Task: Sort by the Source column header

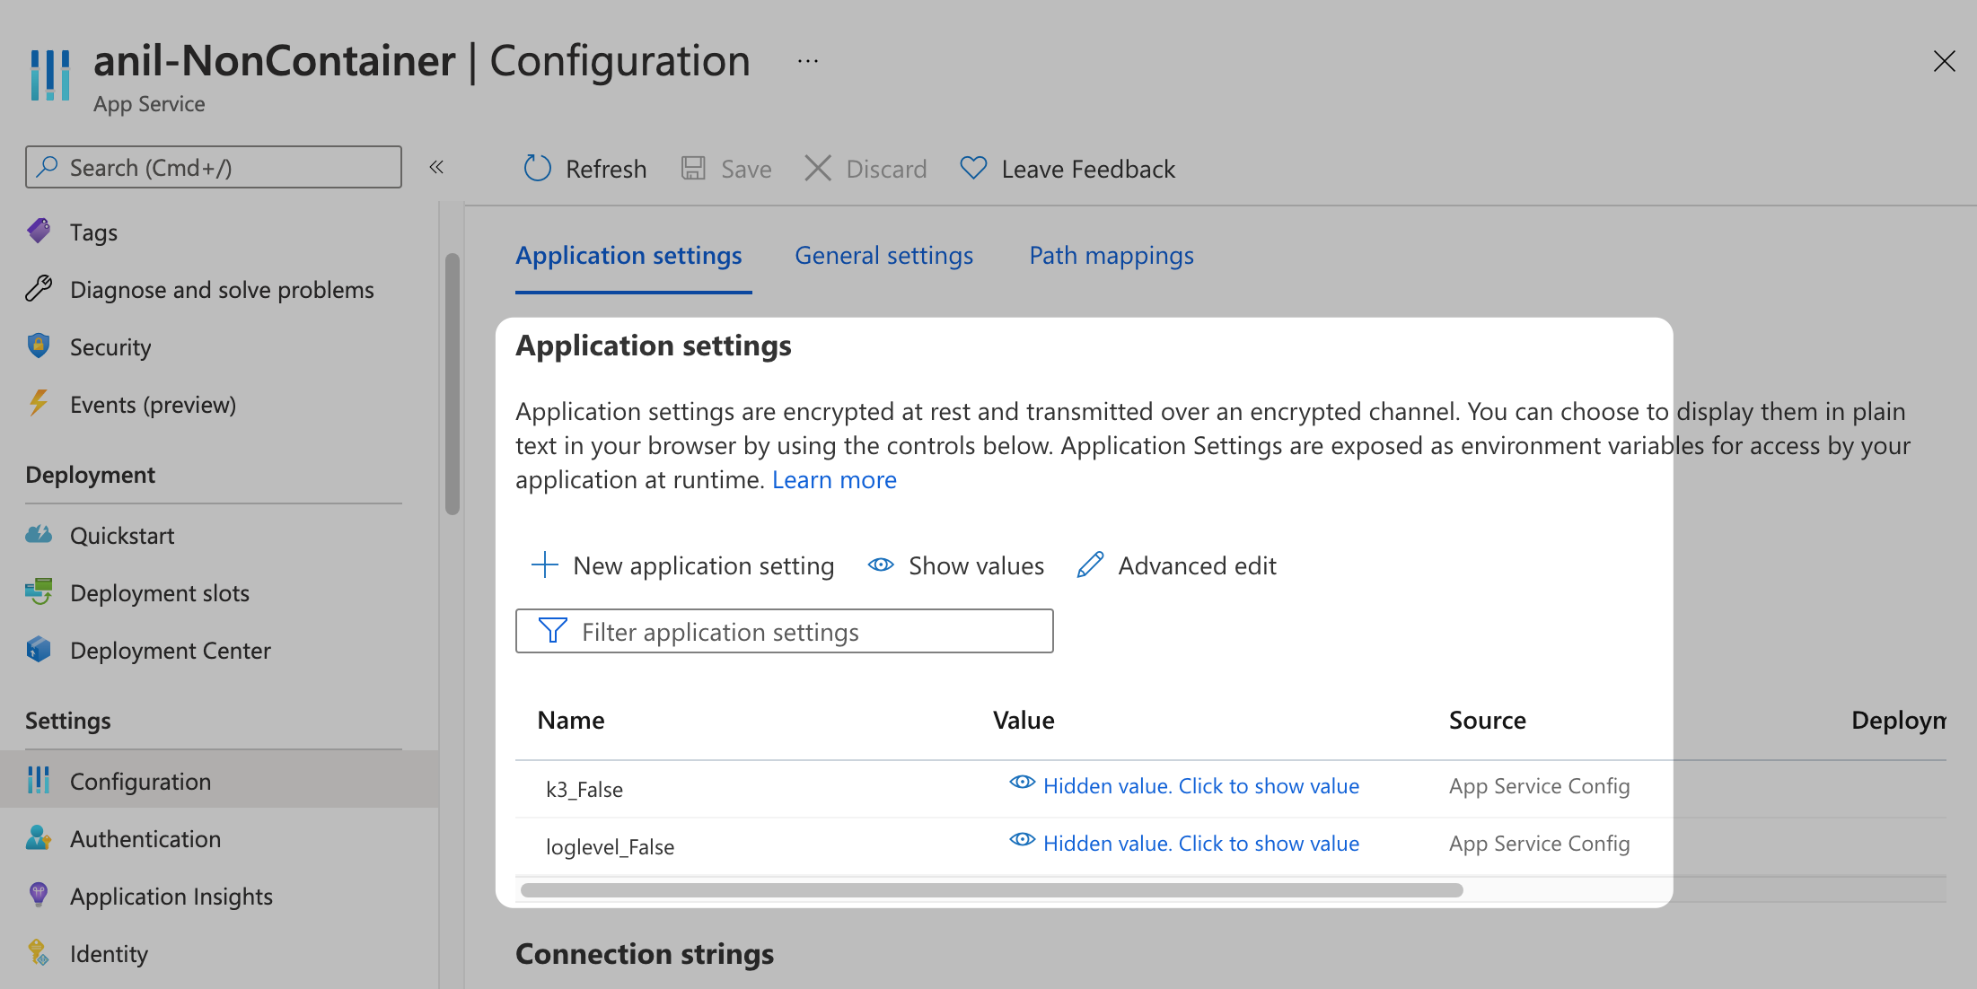Action: tap(1487, 721)
